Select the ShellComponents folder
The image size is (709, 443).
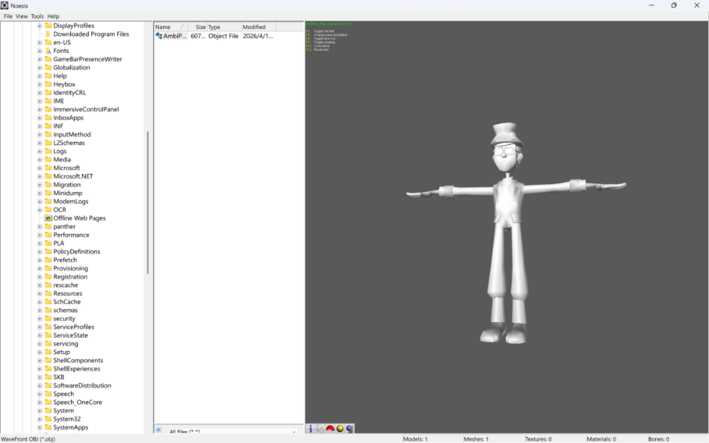tap(78, 360)
